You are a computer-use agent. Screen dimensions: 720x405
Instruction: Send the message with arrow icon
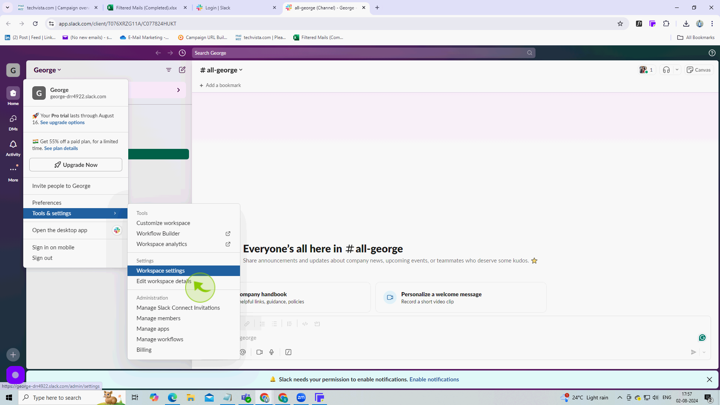click(x=693, y=352)
